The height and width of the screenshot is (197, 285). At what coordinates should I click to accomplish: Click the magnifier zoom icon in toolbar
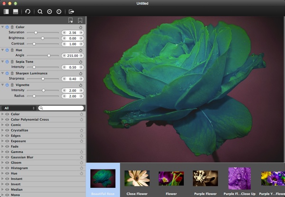[x=40, y=11]
